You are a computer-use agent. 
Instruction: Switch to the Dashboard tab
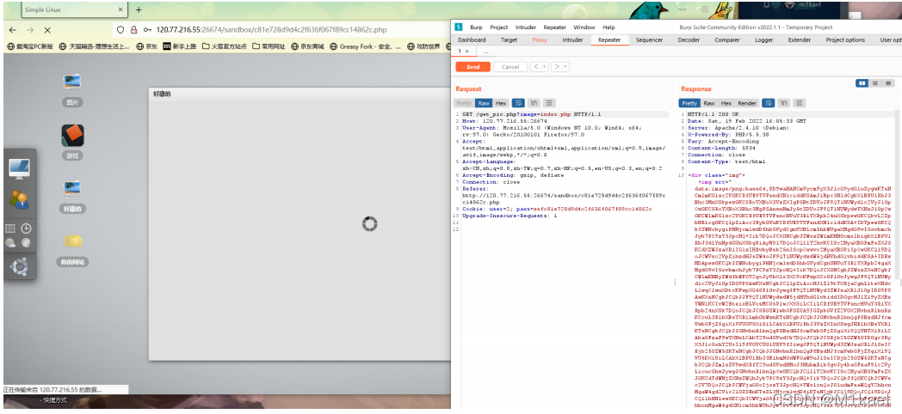point(472,40)
